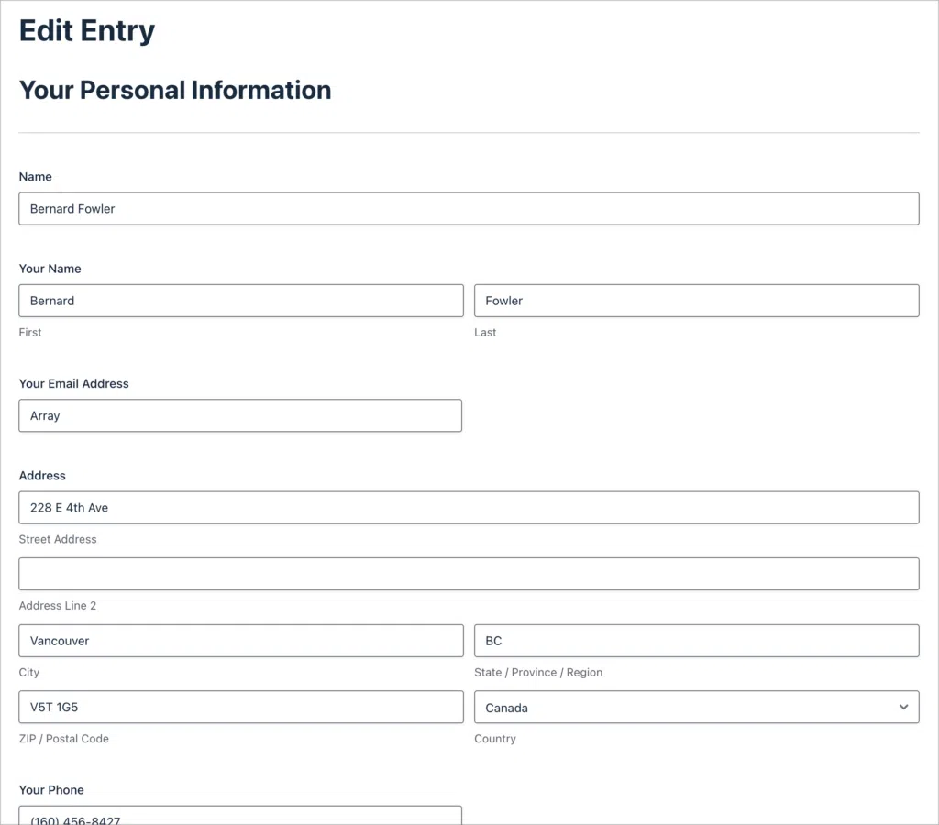Click the State / Province / Region label
The height and width of the screenshot is (825, 939).
(x=538, y=672)
